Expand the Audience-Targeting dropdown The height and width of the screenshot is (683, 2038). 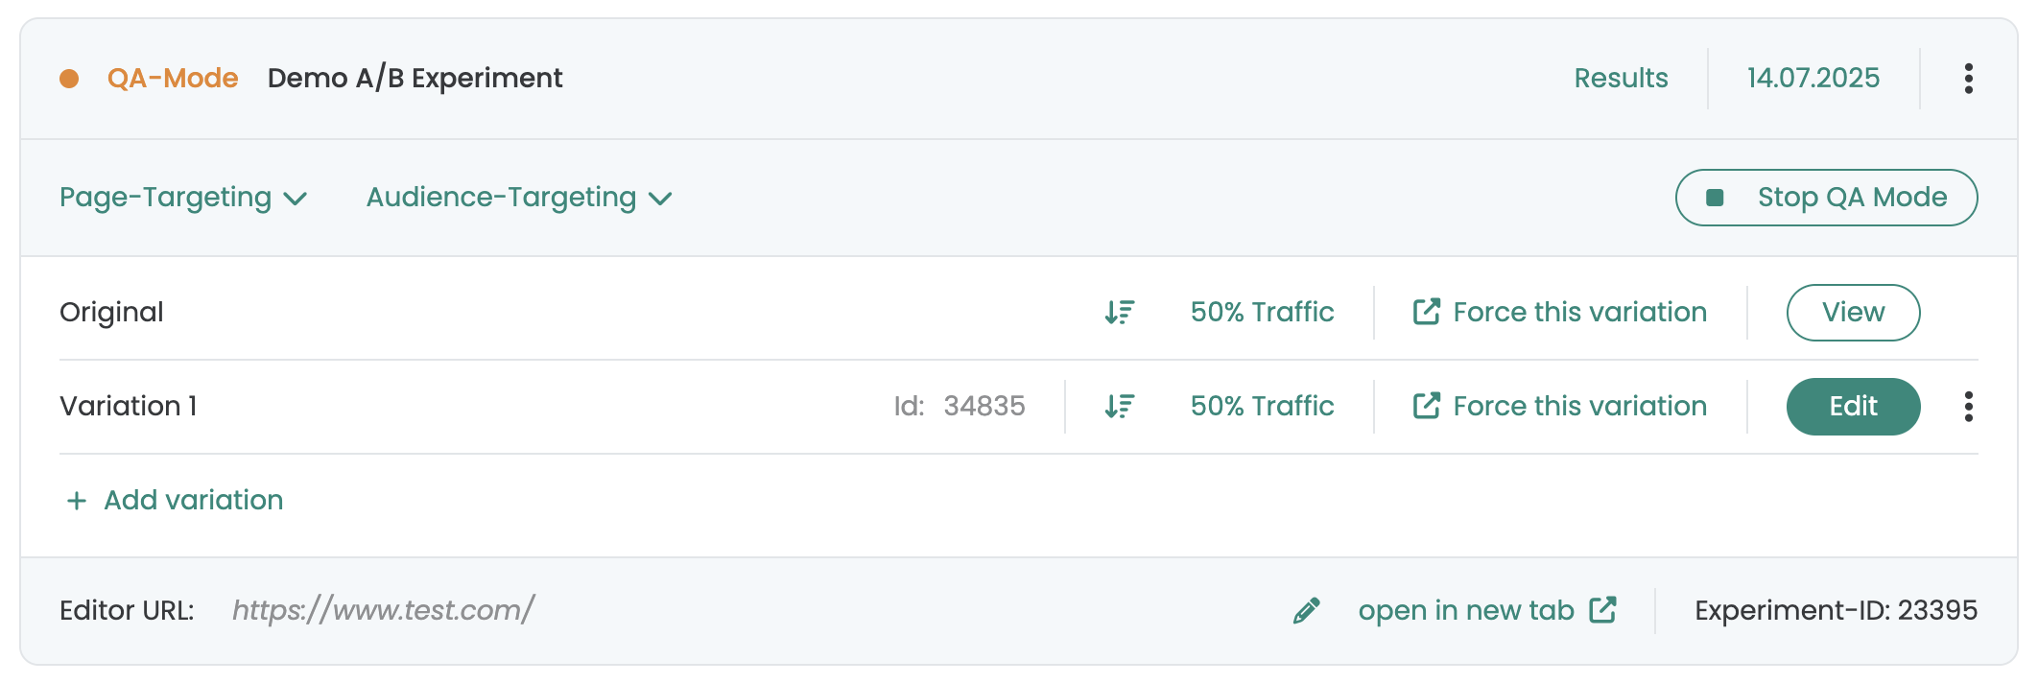click(x=518, y=198)
